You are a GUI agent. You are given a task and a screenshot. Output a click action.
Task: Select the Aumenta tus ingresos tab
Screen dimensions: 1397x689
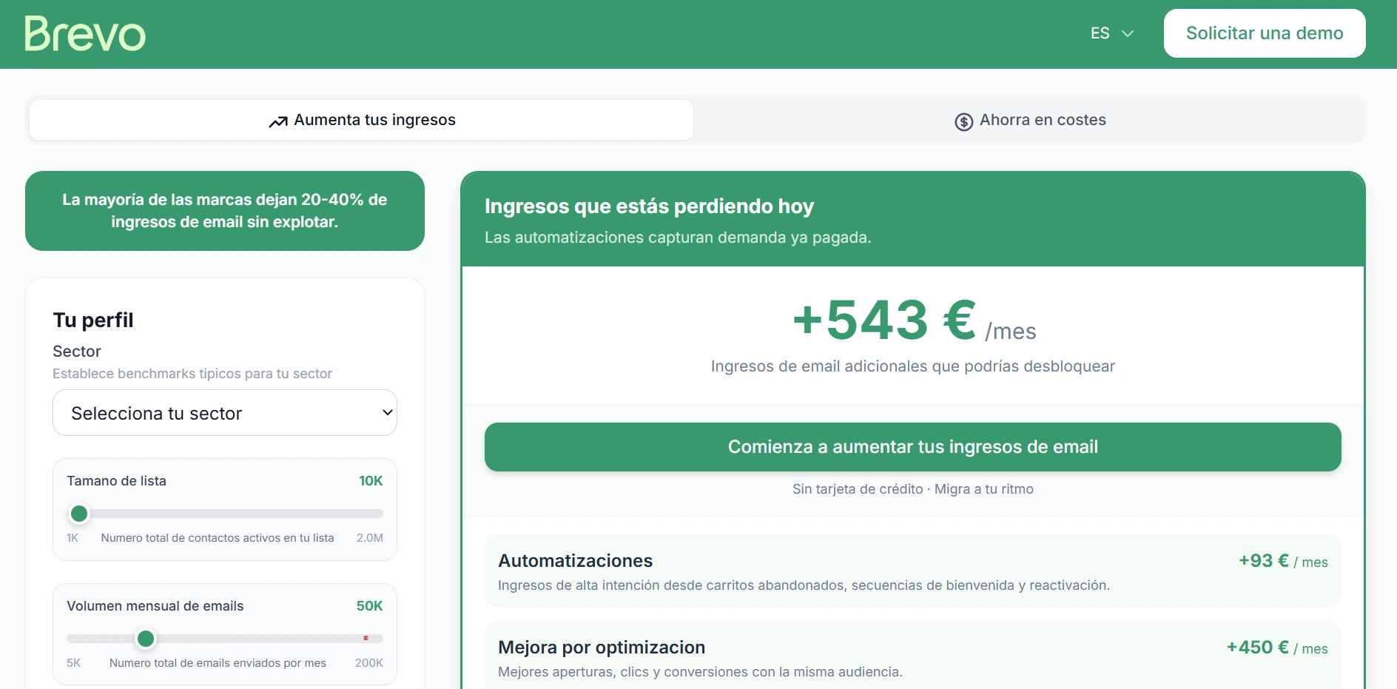click(x=362, y=120)
